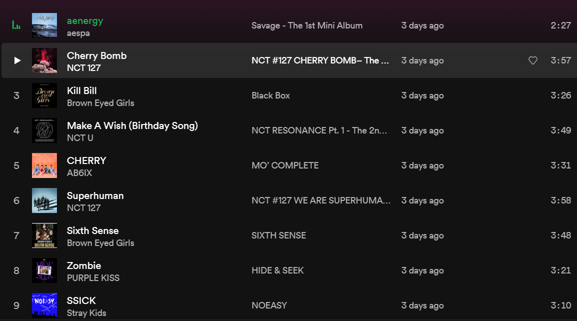Go to the Black Box album
Image resolution: width=577 pixels, height=321 pixels.
[271, 95]
